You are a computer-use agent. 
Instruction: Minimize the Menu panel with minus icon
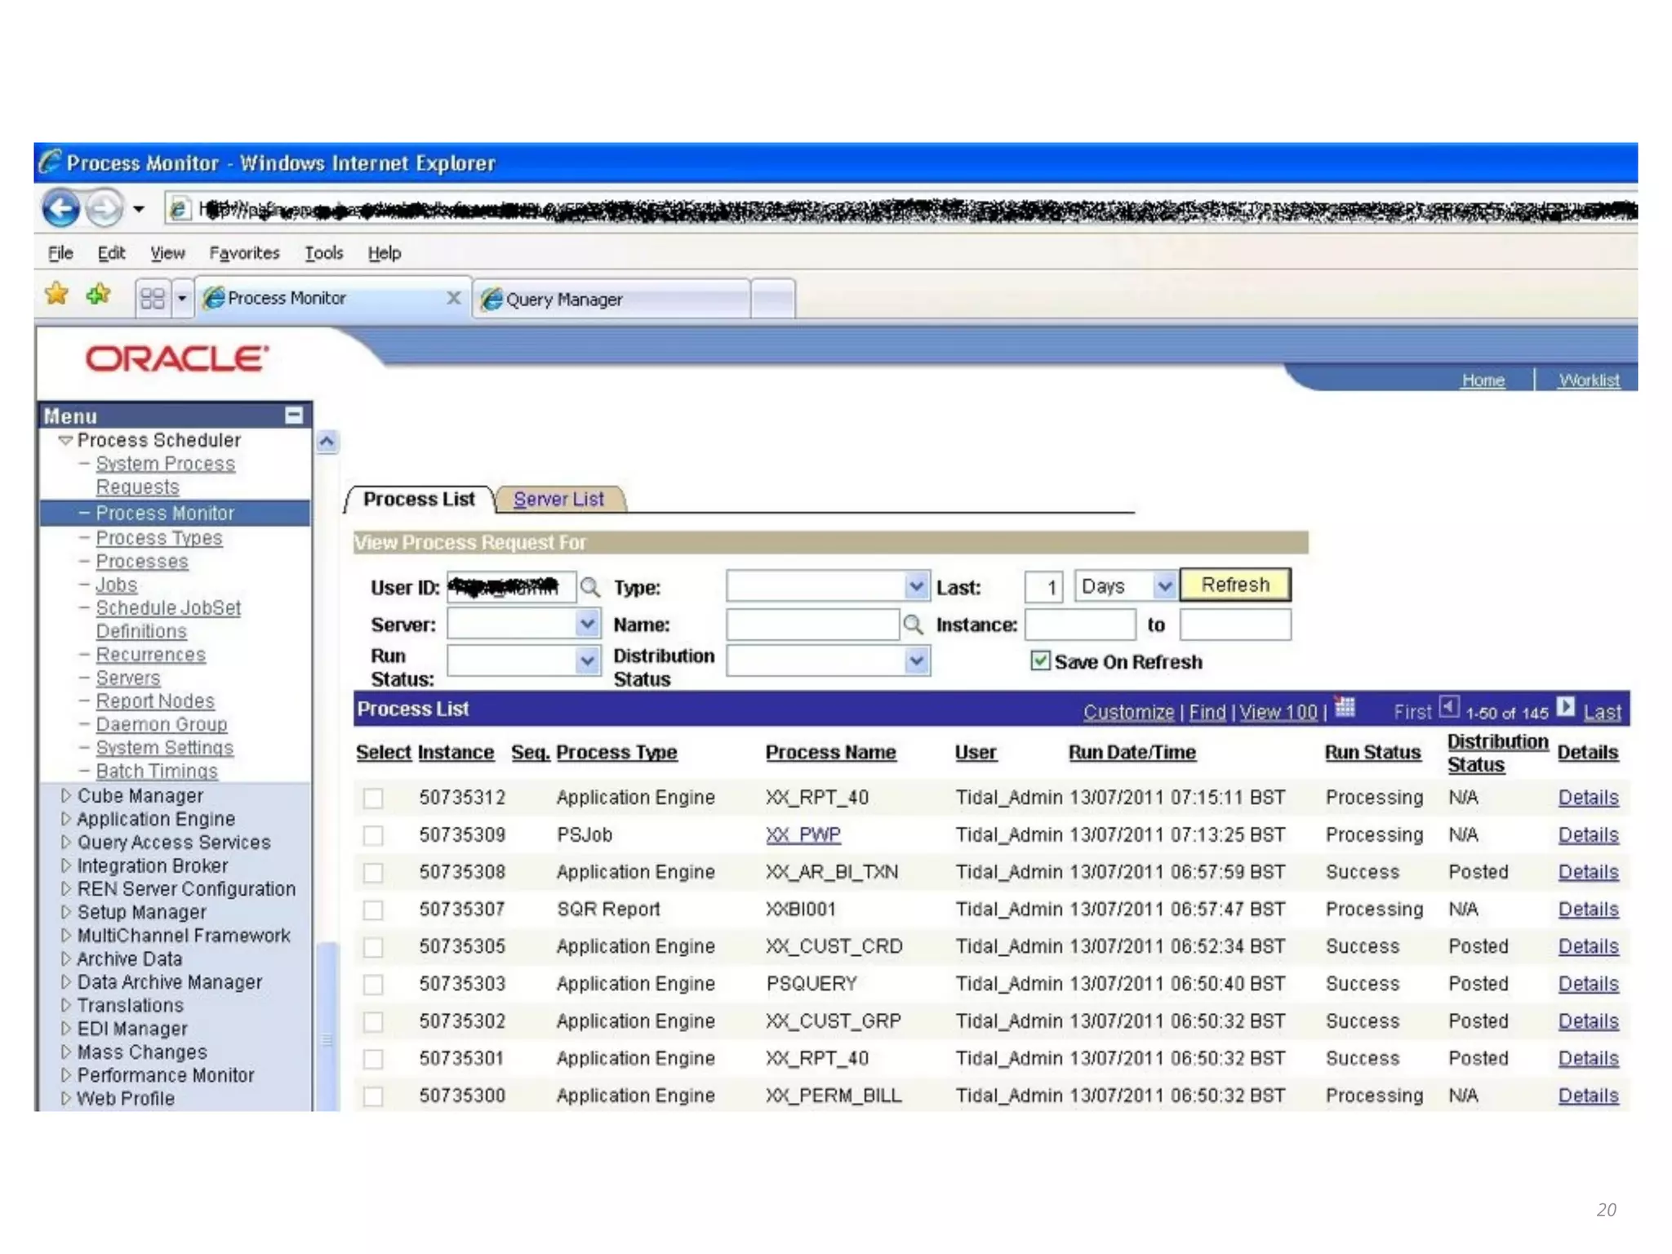tap(294, 416)
